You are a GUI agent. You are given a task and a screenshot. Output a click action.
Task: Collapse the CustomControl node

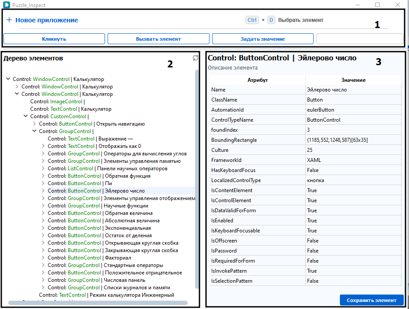[25, 116]
